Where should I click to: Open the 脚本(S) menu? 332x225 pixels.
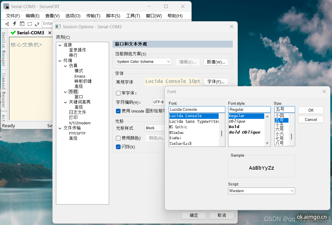[x=113, y=16]
